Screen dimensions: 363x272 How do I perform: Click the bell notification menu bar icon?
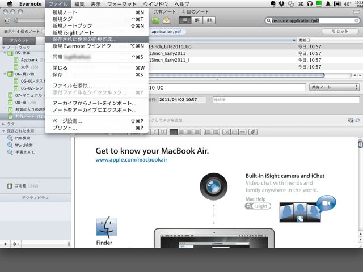pyautogui.click(x=328, y=4)
